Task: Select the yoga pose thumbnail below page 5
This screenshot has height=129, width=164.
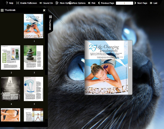Action: pyautogui.click(x=34, y=115)
